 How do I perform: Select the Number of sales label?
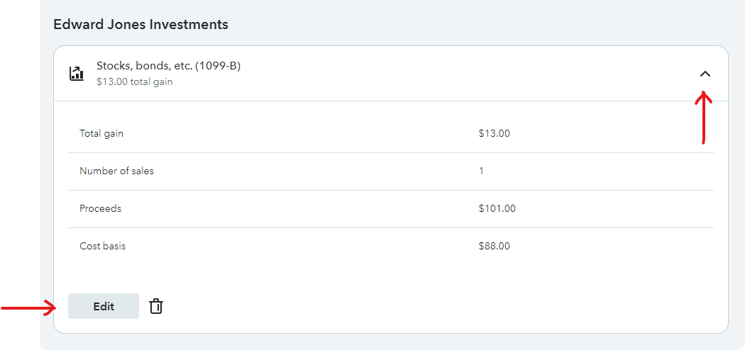pos(116,171)
